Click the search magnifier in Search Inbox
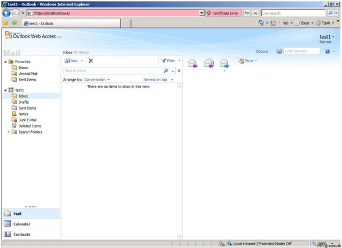This screenshot has width=342, height=248. (x=166, y=71)
